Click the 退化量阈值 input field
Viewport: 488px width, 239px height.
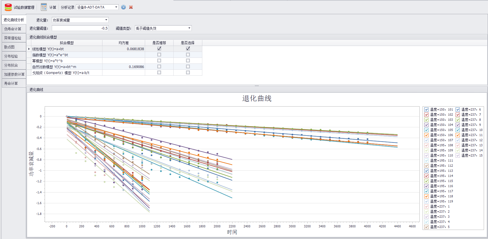coord(80,28)
